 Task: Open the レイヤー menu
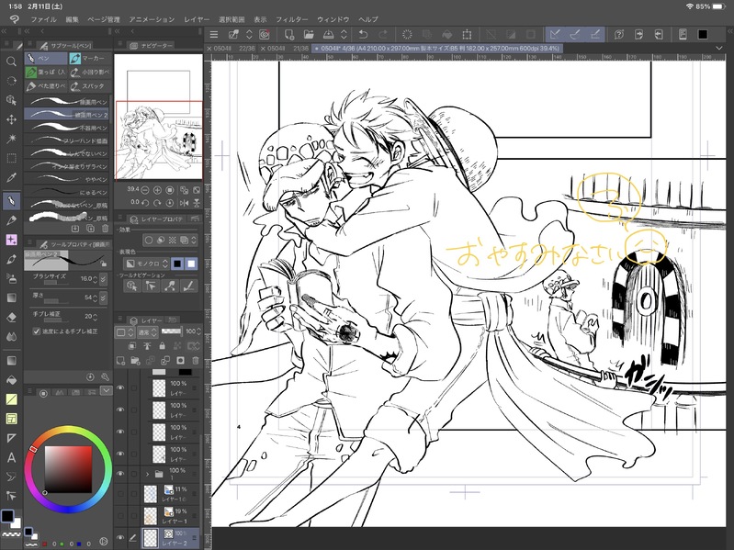pos(197,19)
